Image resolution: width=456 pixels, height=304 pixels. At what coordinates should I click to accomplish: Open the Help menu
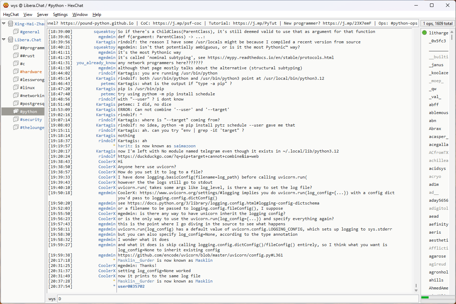coord(97,15)
